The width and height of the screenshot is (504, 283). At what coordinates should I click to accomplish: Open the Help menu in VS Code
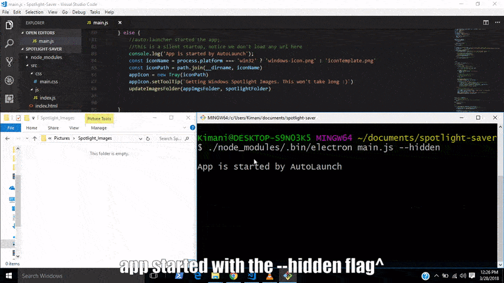click(x=109, y=12)
